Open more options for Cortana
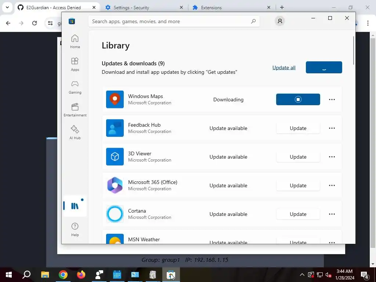 [x=332, y=214]
